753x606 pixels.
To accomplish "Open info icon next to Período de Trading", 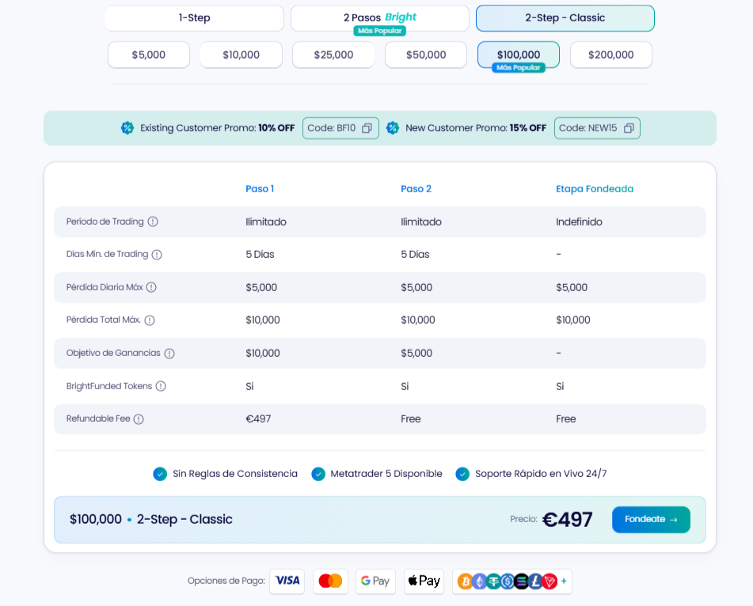I will (x=153, y=222).
